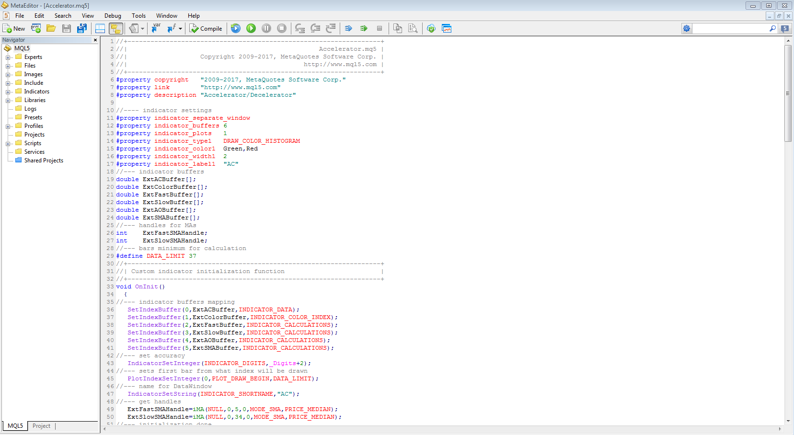Click the green arrow profiling icon
The height and width of the screenshot is (435, 794).
coord(364,29)
